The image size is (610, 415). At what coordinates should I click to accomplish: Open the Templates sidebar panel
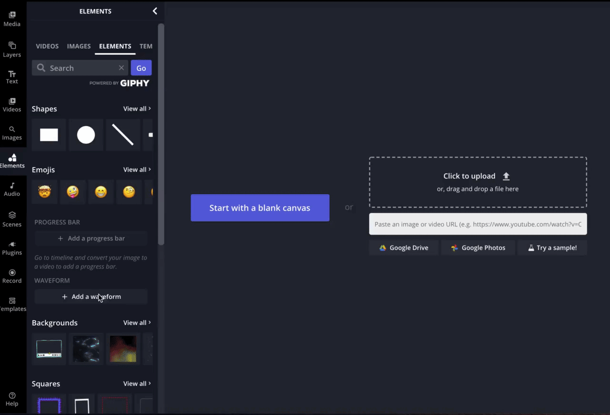click(12, 305)
